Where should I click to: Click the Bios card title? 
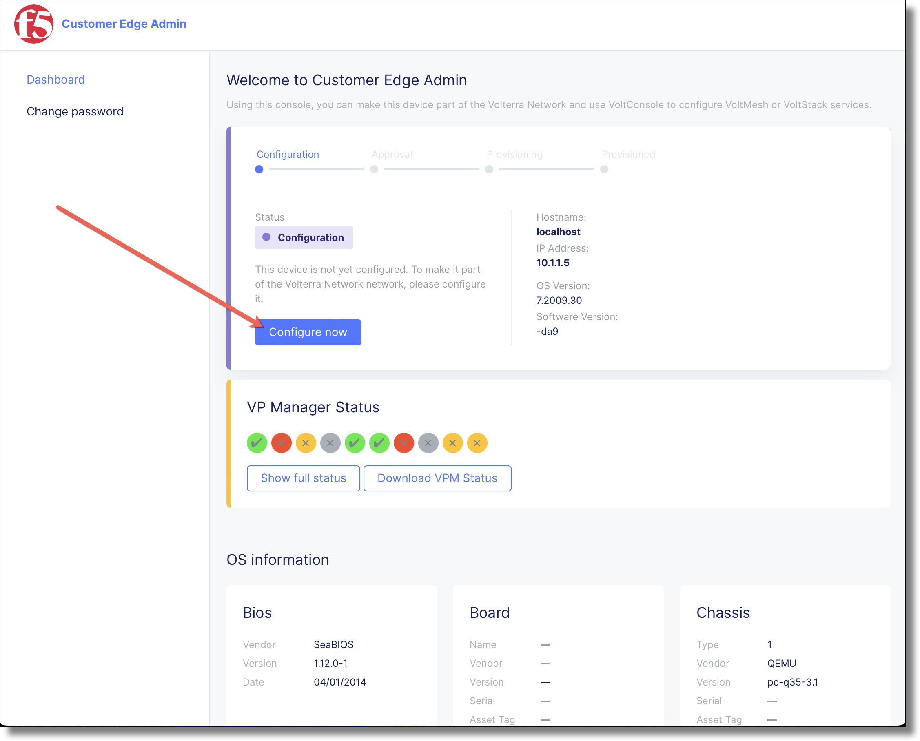[x=257, y=613]
